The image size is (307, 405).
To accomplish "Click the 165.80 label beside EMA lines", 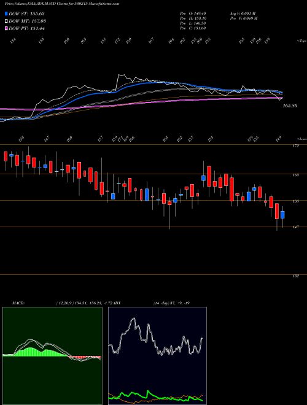I will pos(290,106).
